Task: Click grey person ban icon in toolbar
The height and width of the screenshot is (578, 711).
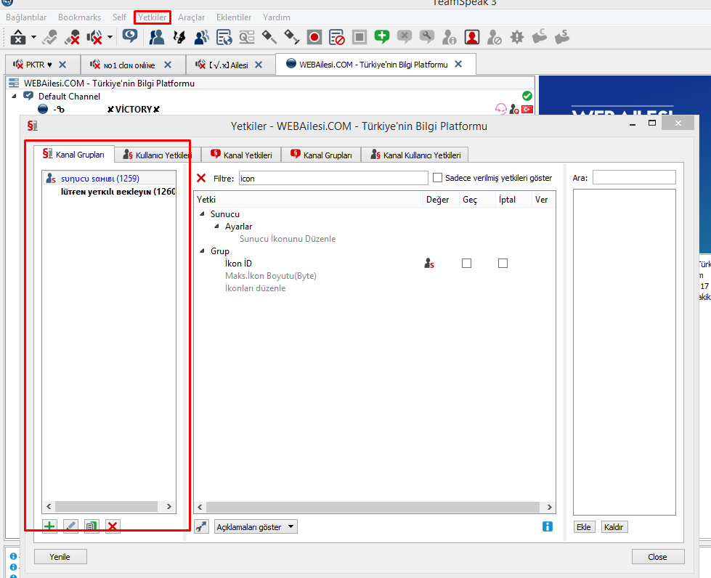Action: coord(495,37)
